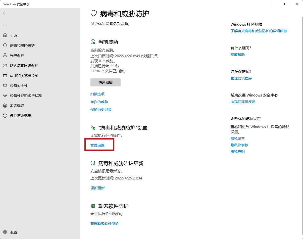Open 防火墙和网络保护 section

[x=24, y=66]
